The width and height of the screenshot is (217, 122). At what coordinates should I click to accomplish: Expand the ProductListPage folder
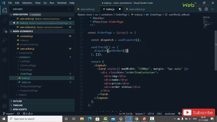pos(29,91)
